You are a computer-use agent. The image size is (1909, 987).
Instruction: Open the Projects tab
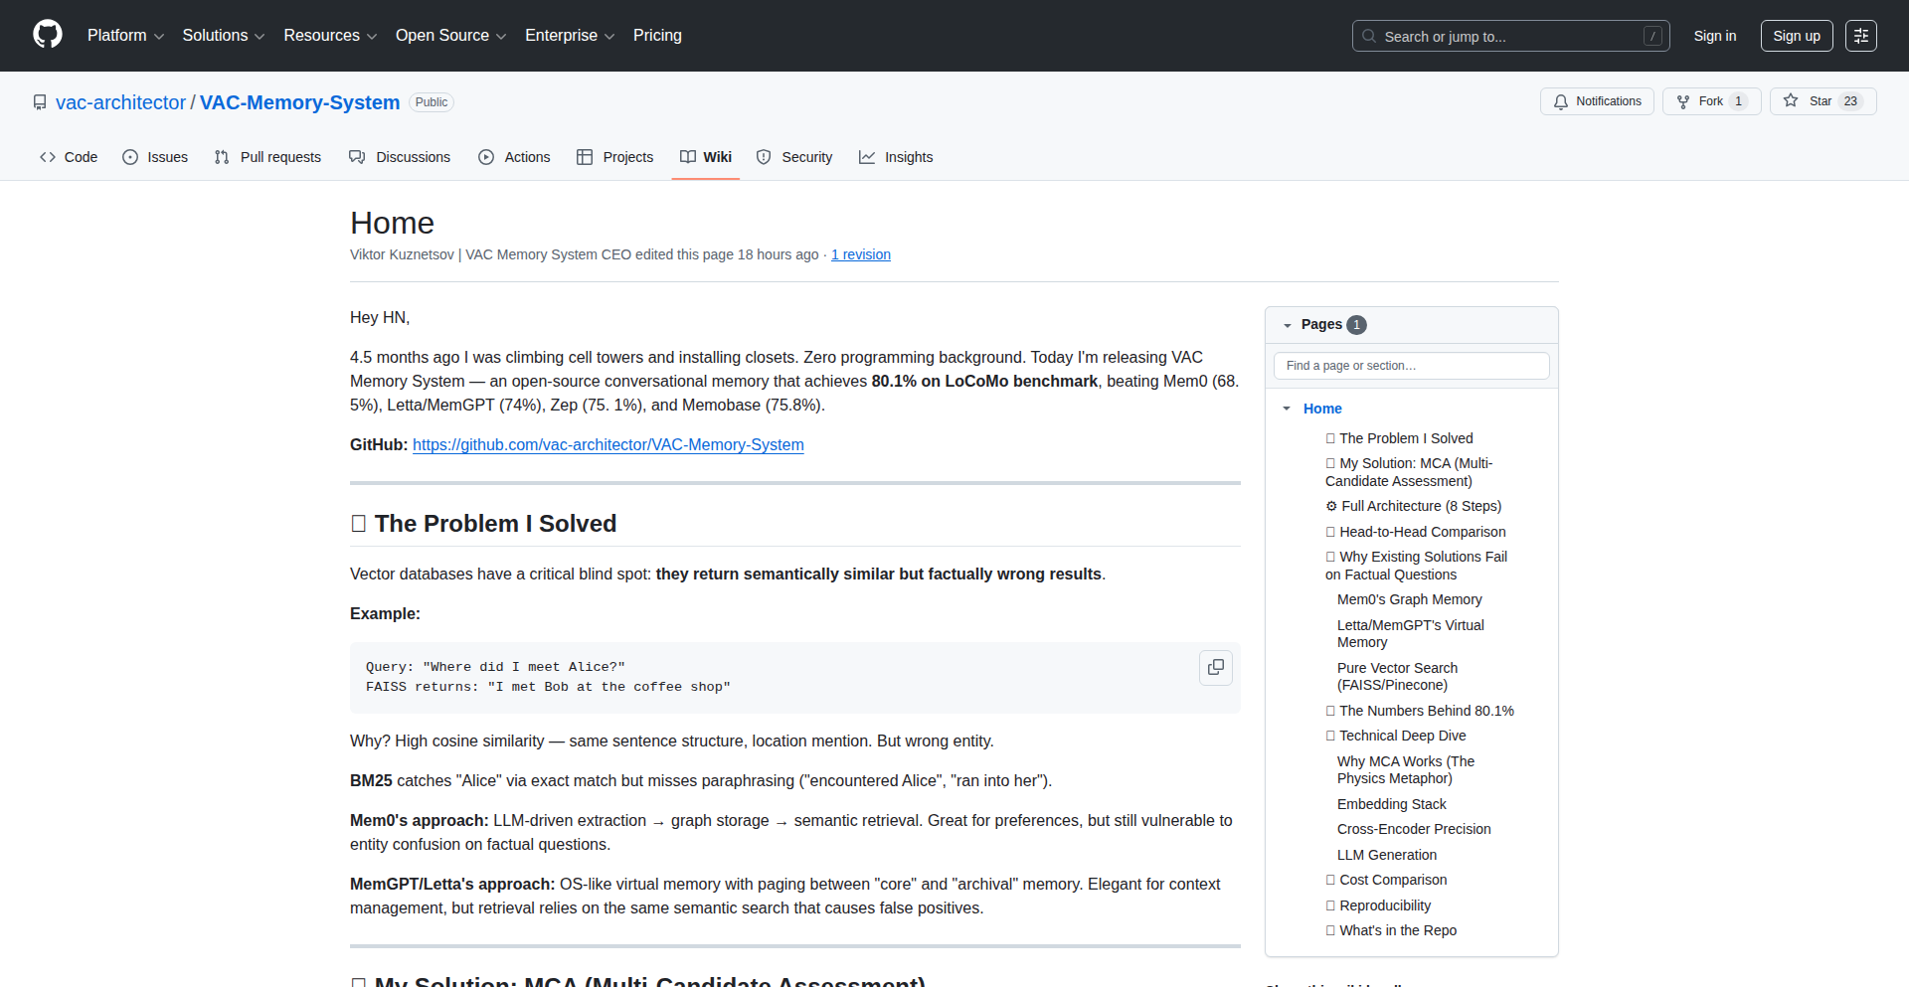615,157
